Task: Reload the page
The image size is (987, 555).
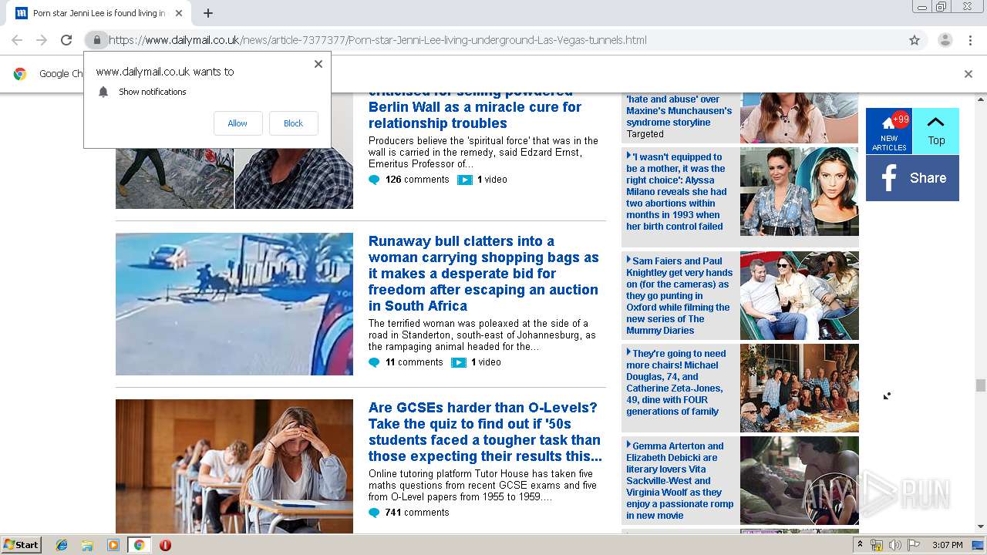Action: [66, 40]
